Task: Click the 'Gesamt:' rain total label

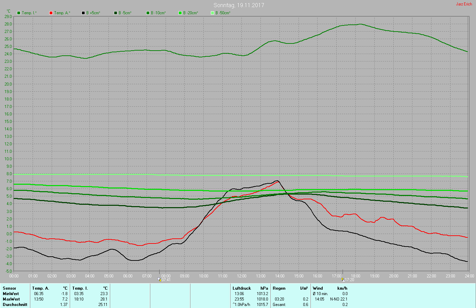Action: click(279, 305)
